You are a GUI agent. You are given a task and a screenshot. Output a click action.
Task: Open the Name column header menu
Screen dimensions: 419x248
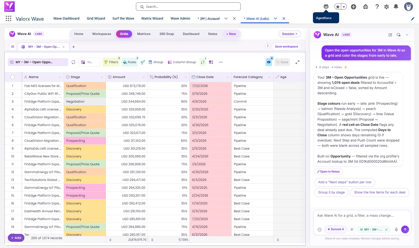pos(60,77)
